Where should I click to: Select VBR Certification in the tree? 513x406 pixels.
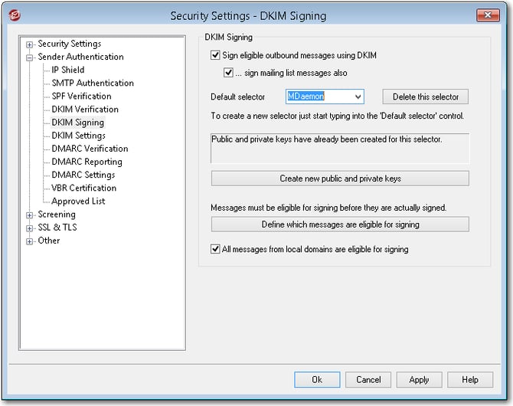pyautogui.click(x=83, y=188)
